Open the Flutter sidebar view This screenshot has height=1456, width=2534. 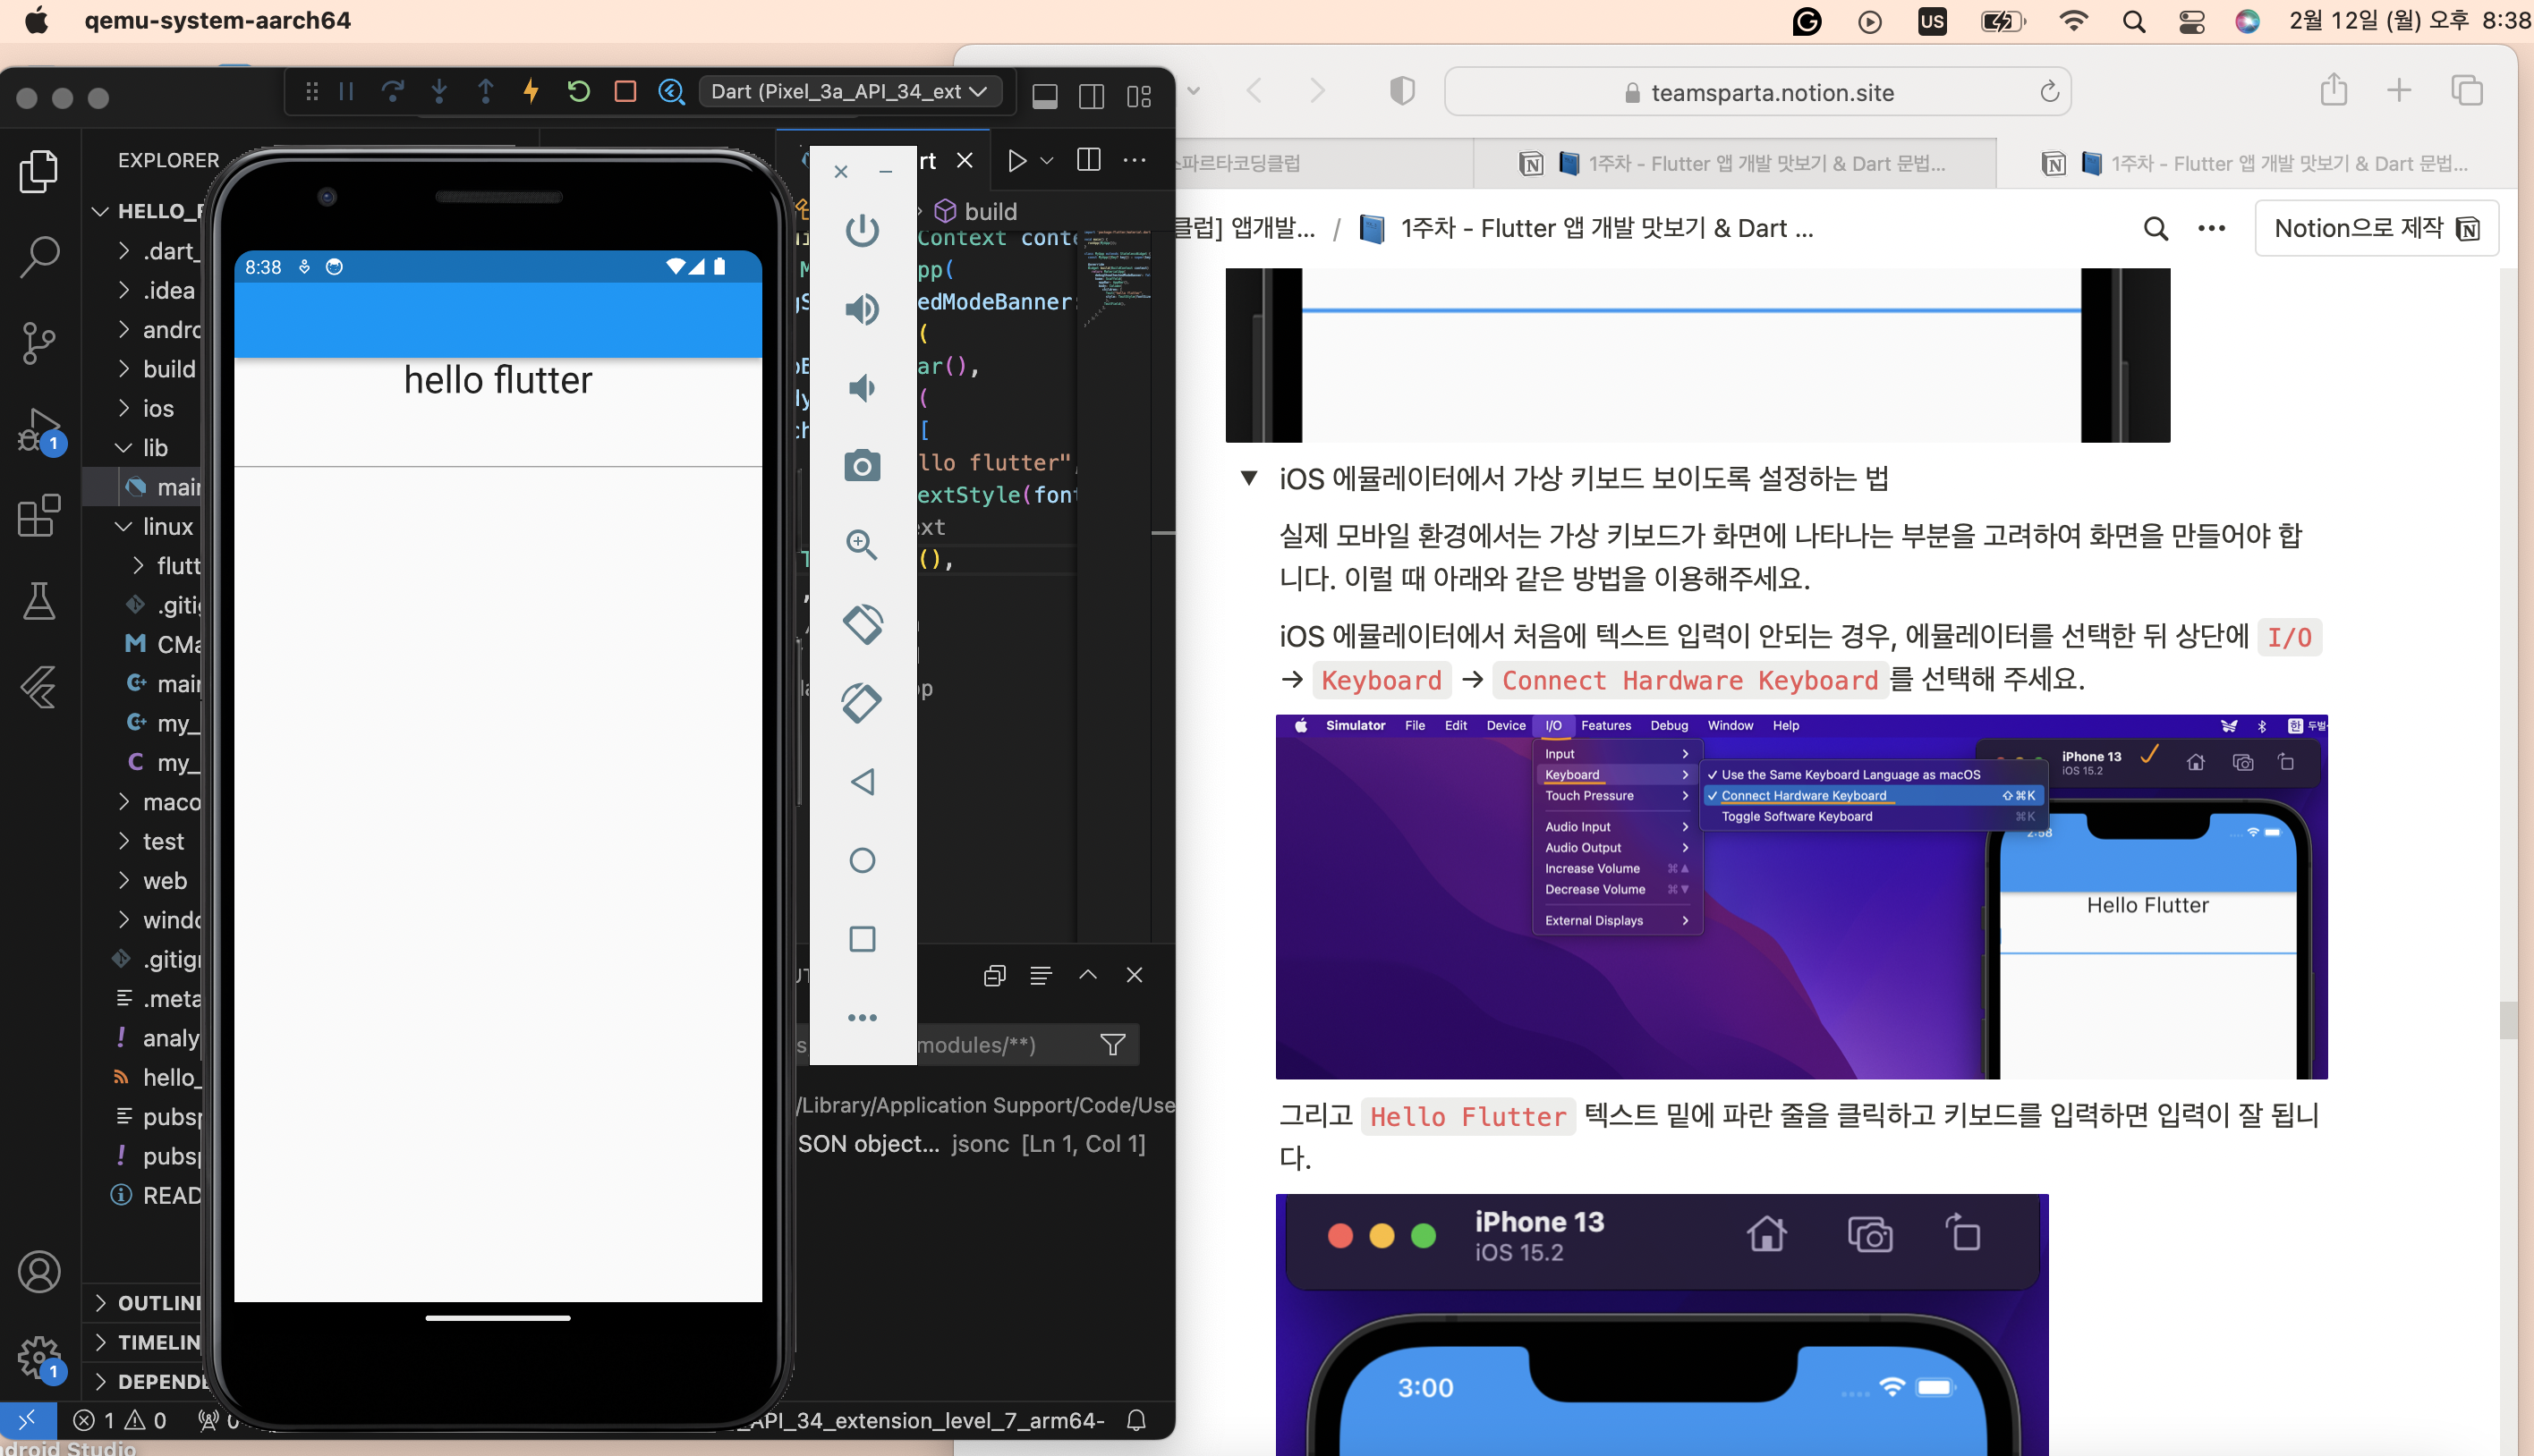click(39, 687)
